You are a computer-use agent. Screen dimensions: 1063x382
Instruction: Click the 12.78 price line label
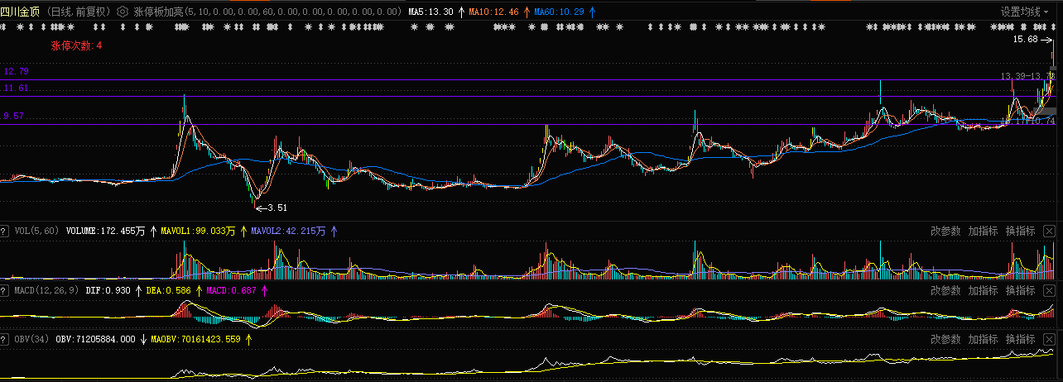coord(17,71)
